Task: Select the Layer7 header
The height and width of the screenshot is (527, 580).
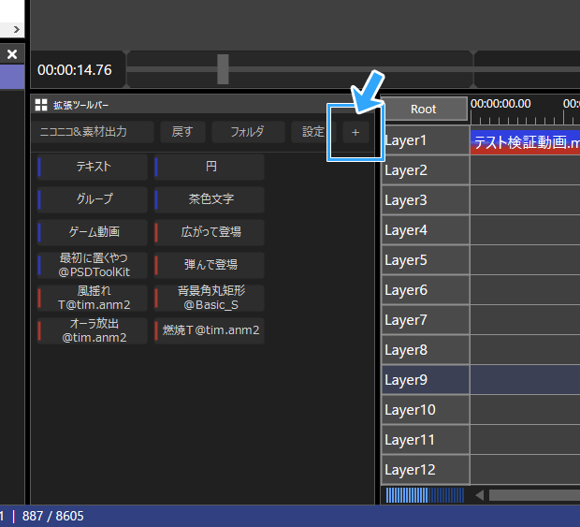Action: pos(426,320)
